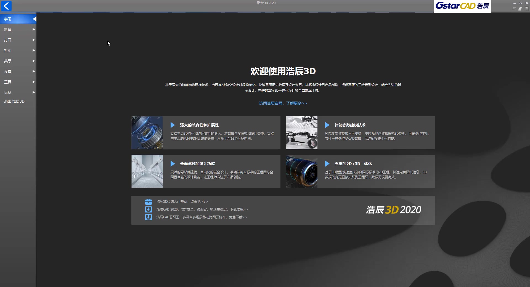Expand arrow beside 工具
This screenshot has width=530, height=287.
pos(34,82)
